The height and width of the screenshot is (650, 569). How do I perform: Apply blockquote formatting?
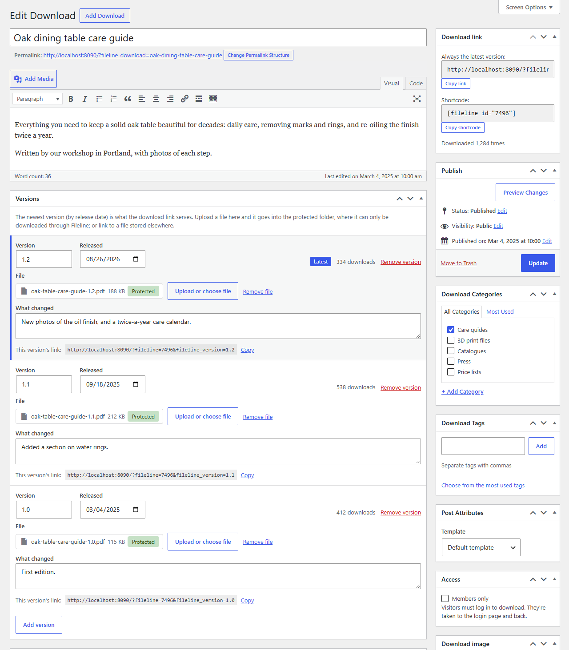pos(128,99)
